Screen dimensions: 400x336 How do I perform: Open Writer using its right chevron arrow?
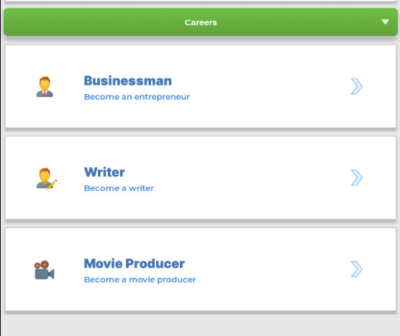[357, 177]
